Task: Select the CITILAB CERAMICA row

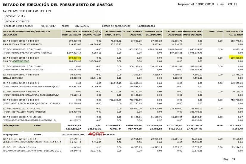Action: [x=13, y=78]
